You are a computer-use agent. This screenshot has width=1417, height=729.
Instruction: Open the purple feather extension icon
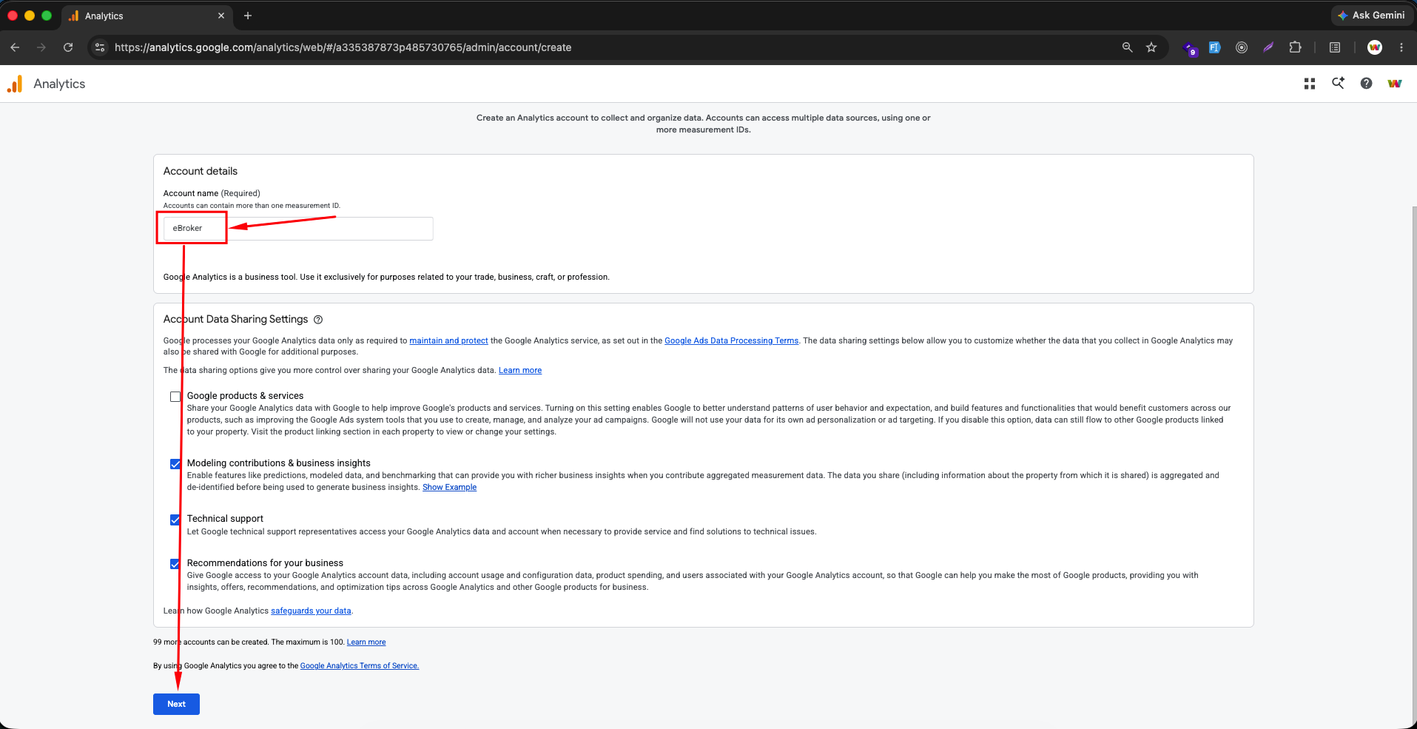(x=1268, y=47)
